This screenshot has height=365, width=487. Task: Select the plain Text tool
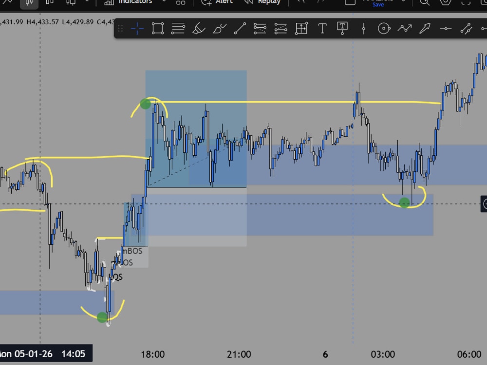click(x=322, y=29)
